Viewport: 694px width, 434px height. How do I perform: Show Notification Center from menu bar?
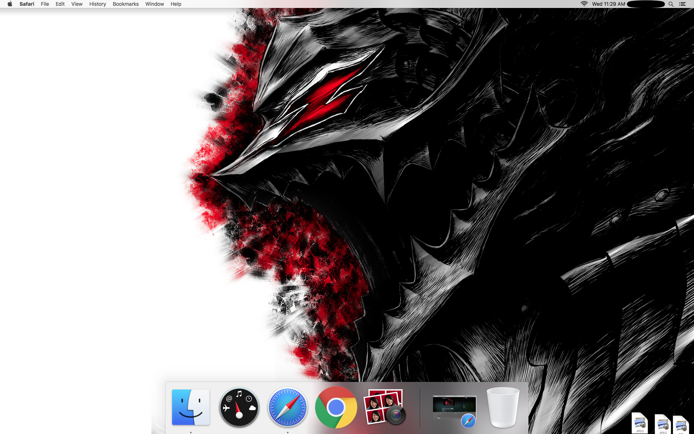682,4
